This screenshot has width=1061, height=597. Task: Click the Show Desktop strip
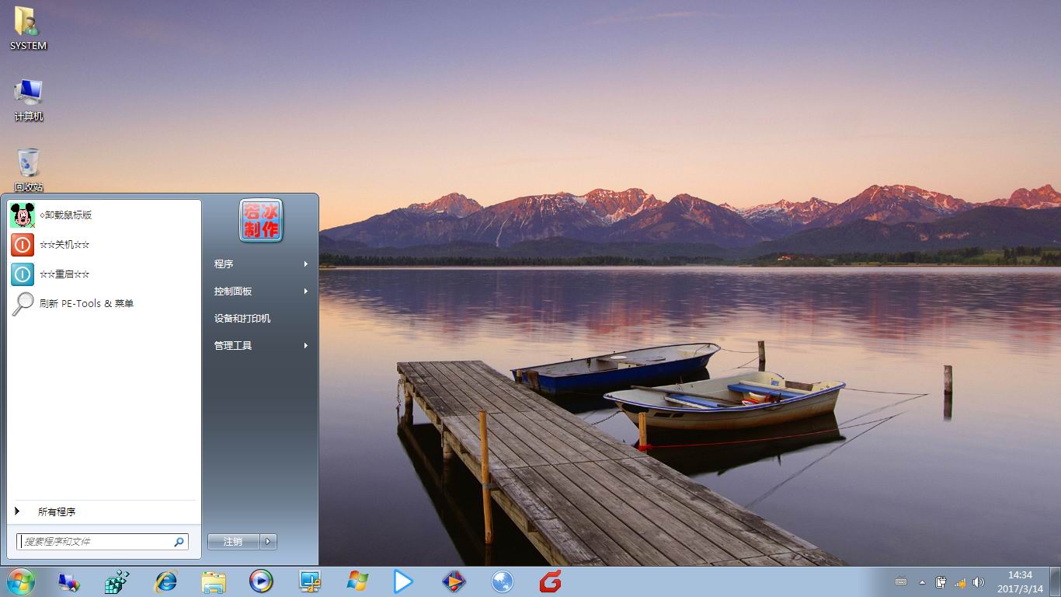pyautogui.click(x=1056, y=582)
